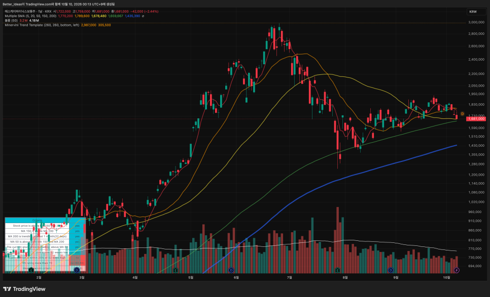Click the Better_Ideas snapshot caption at top
Image resolution: width=490 pixels, height=297 pixels.
click(59, 4)
